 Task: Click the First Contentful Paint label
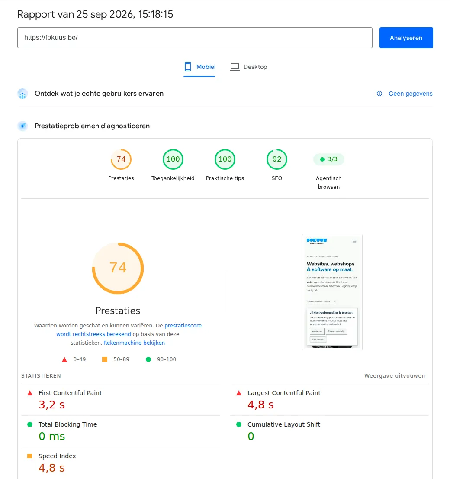click(x=70, y=393)
